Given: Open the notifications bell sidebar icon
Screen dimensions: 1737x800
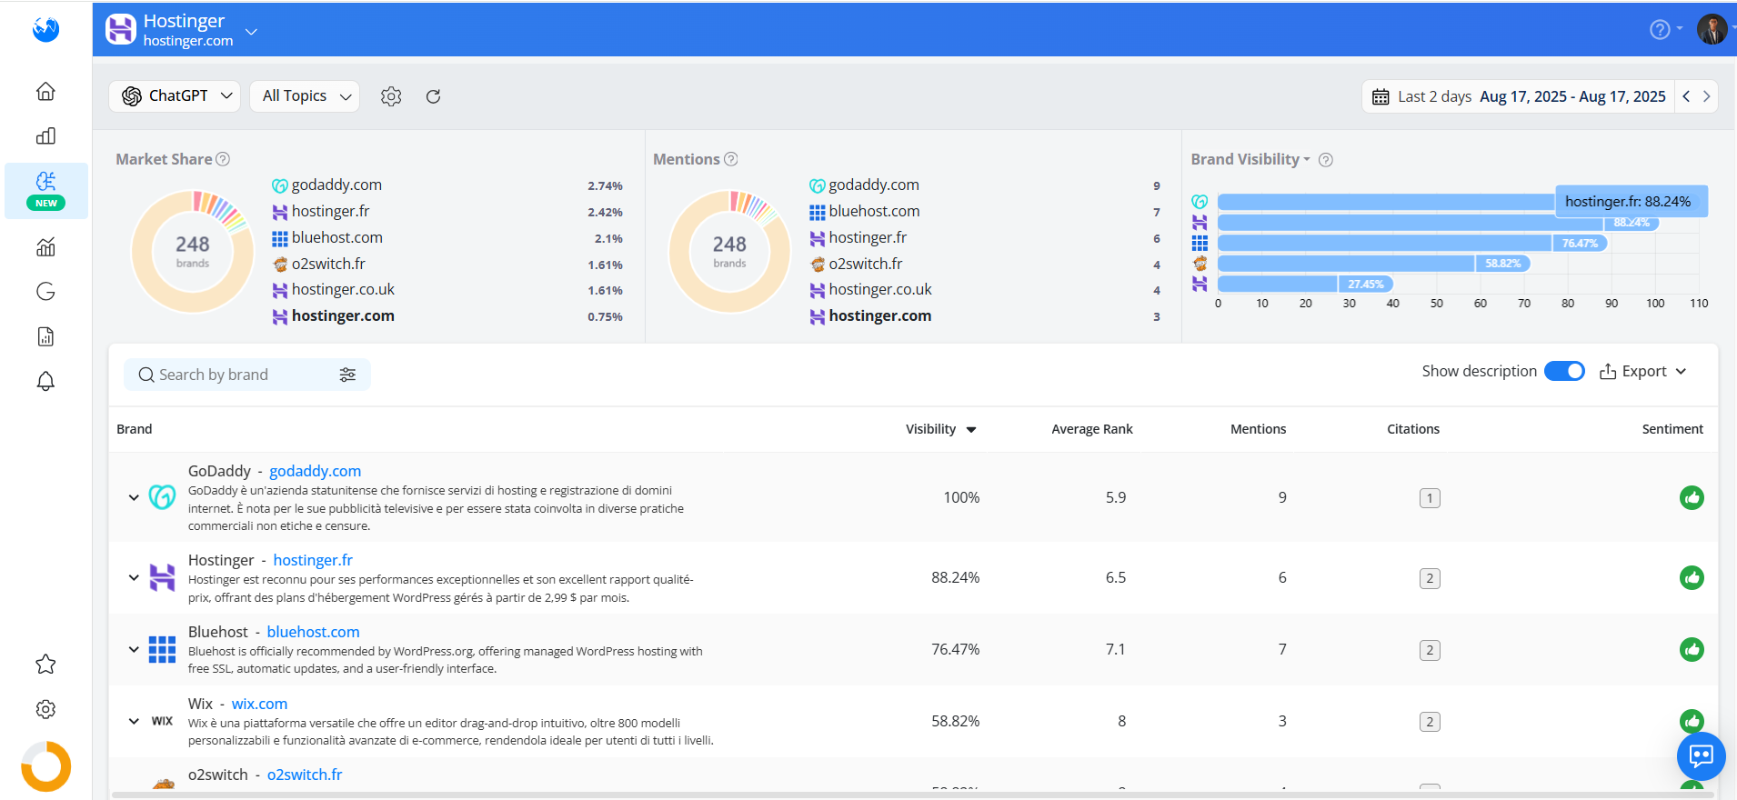Looking at the screenshot, I should [45, 381].
